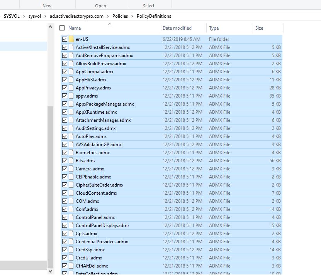Uncheck the Bits.admx checkbox
The height and width of the screenshot is (276, 321).
65,161
